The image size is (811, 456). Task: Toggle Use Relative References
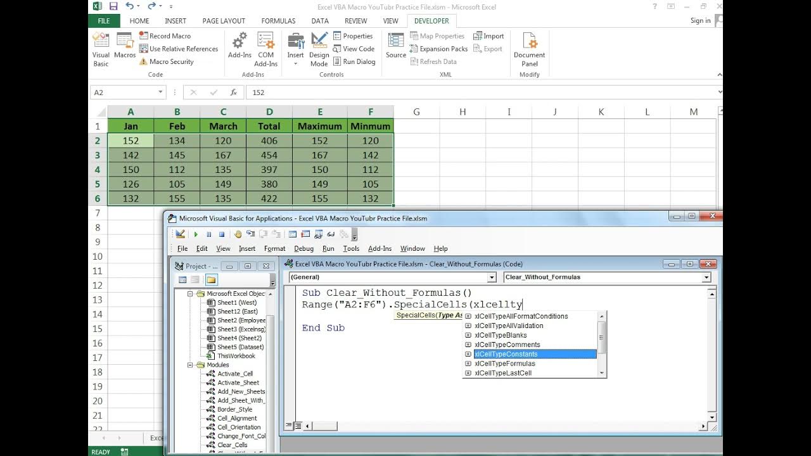178,49
